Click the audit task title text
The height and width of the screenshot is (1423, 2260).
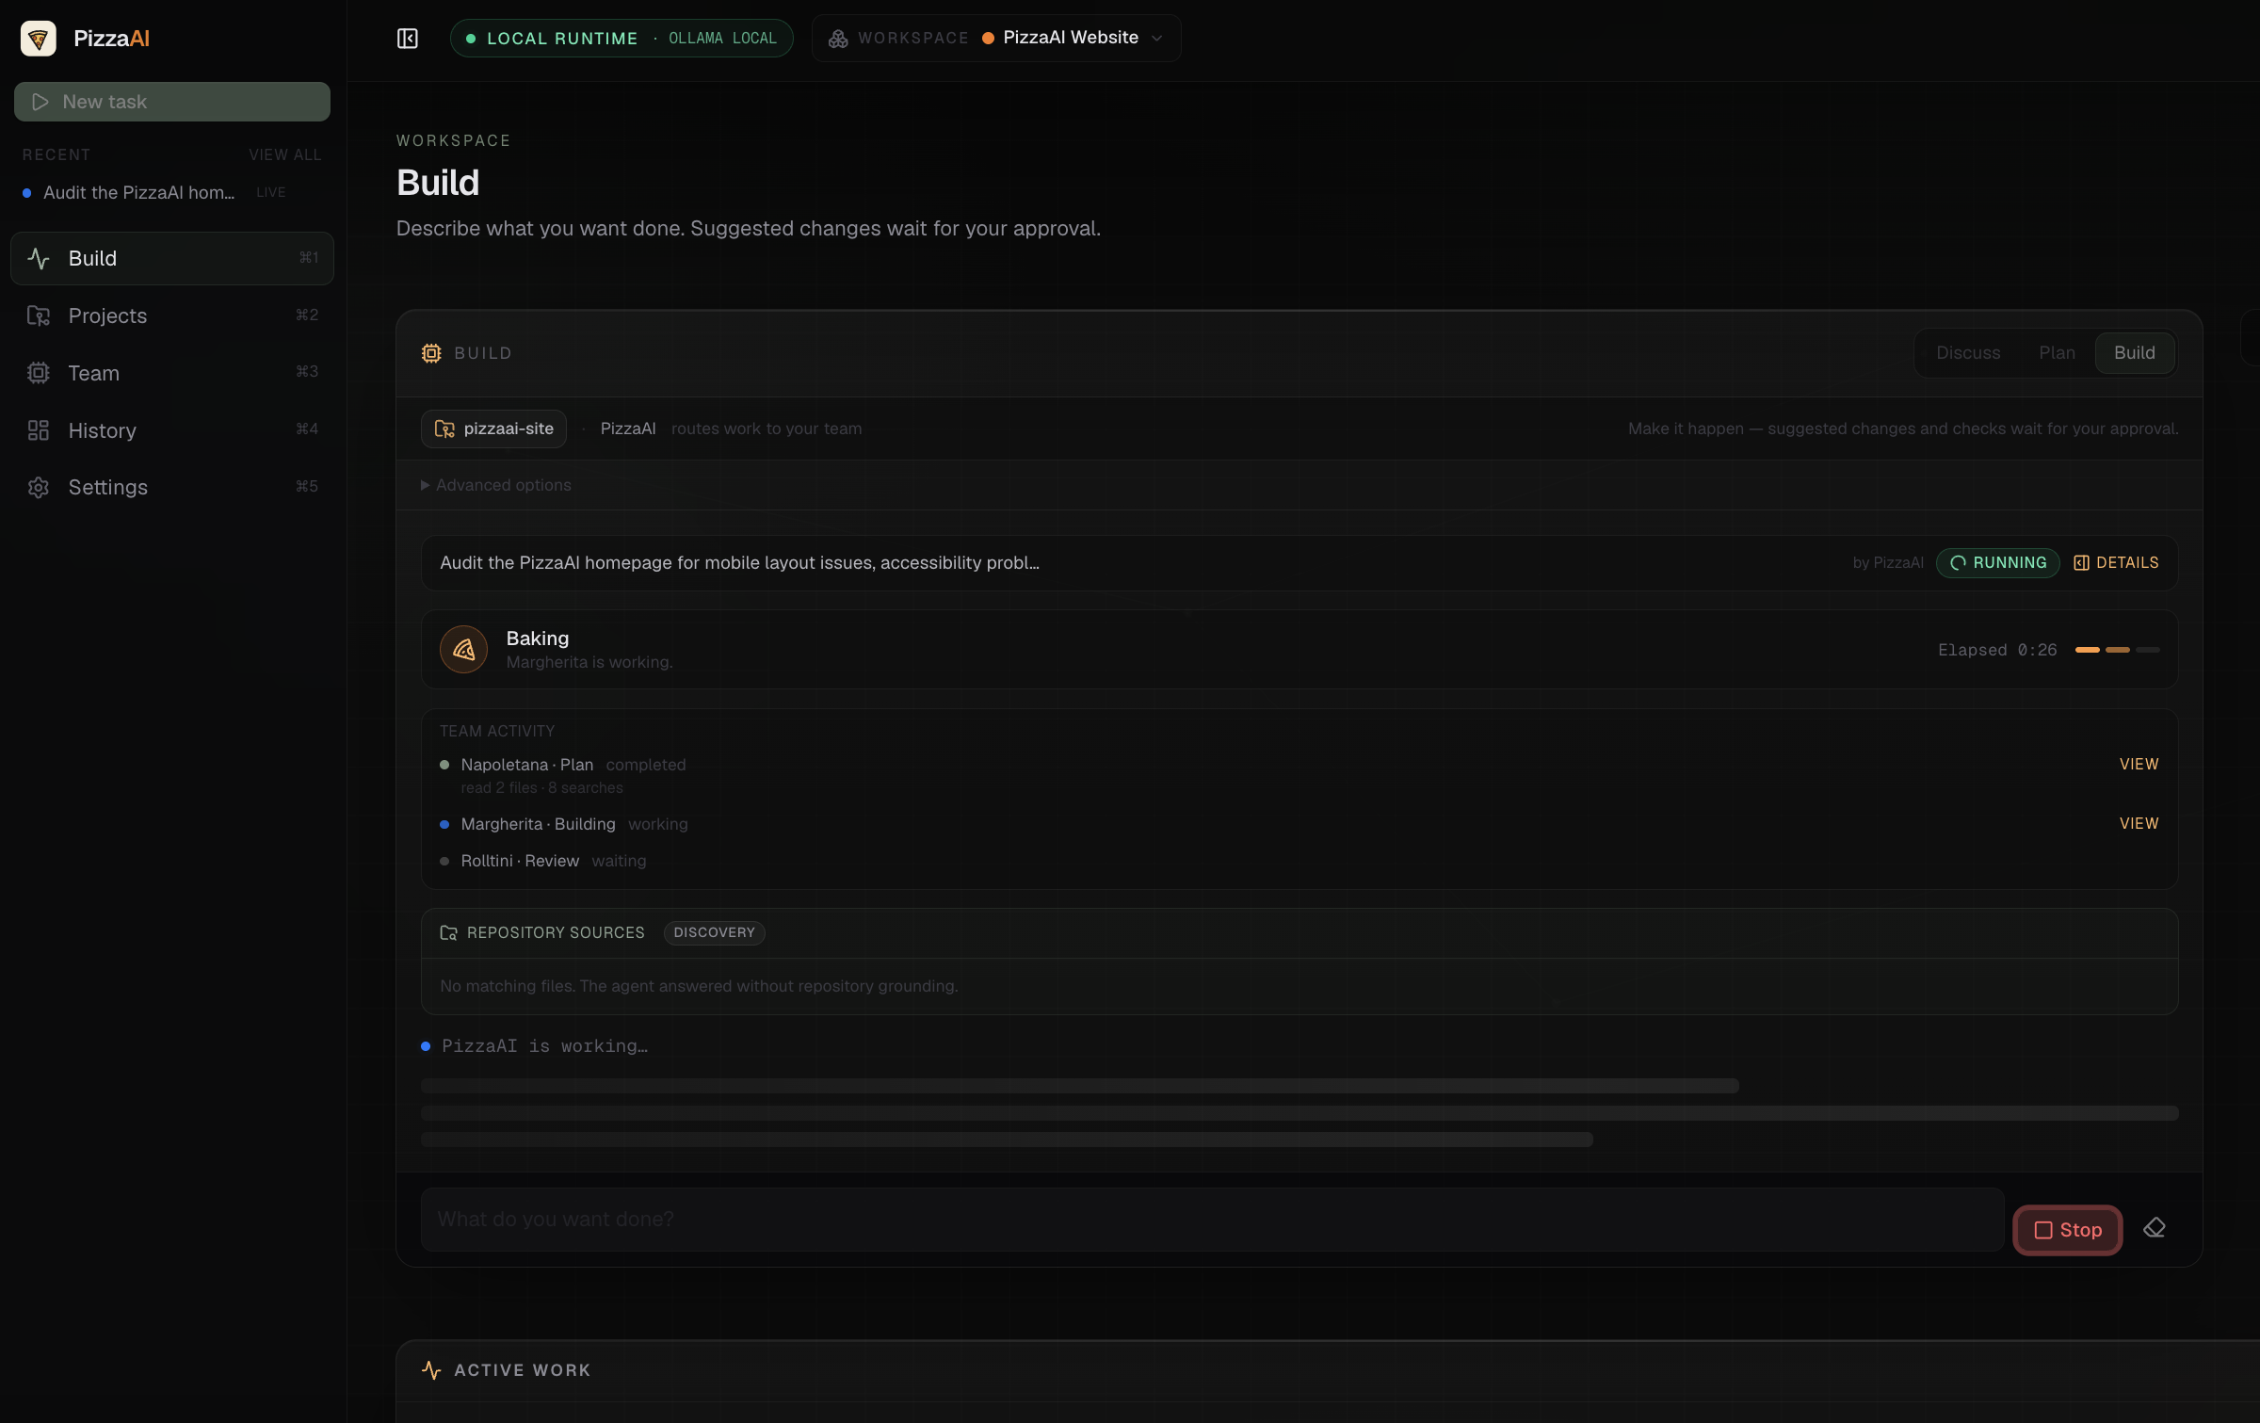coord(739,563)
